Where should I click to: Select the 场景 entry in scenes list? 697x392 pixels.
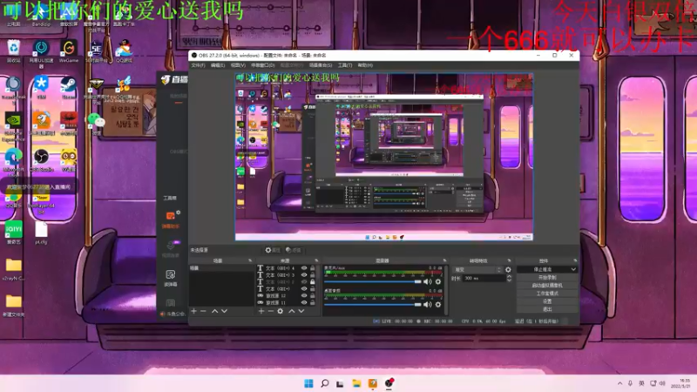222,268
